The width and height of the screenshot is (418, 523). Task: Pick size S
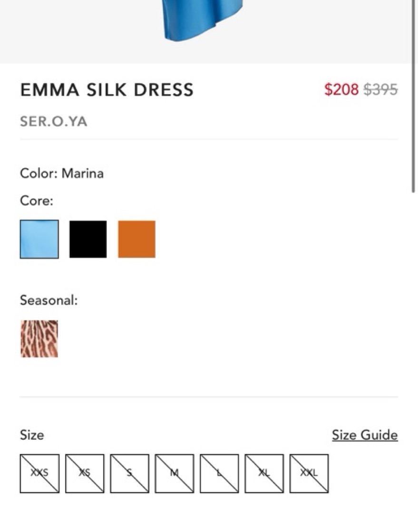pos(129,473)
